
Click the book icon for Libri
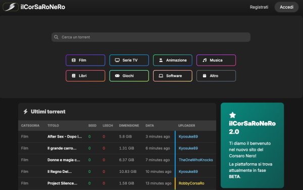click(74, 76)
